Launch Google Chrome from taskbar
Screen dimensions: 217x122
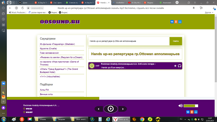142,119
